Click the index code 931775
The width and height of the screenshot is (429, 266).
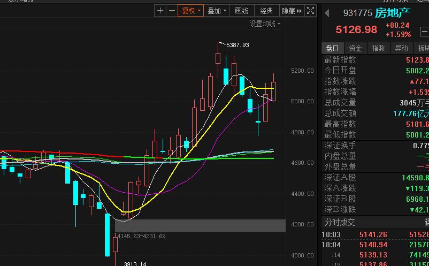(x=358, y=13)
